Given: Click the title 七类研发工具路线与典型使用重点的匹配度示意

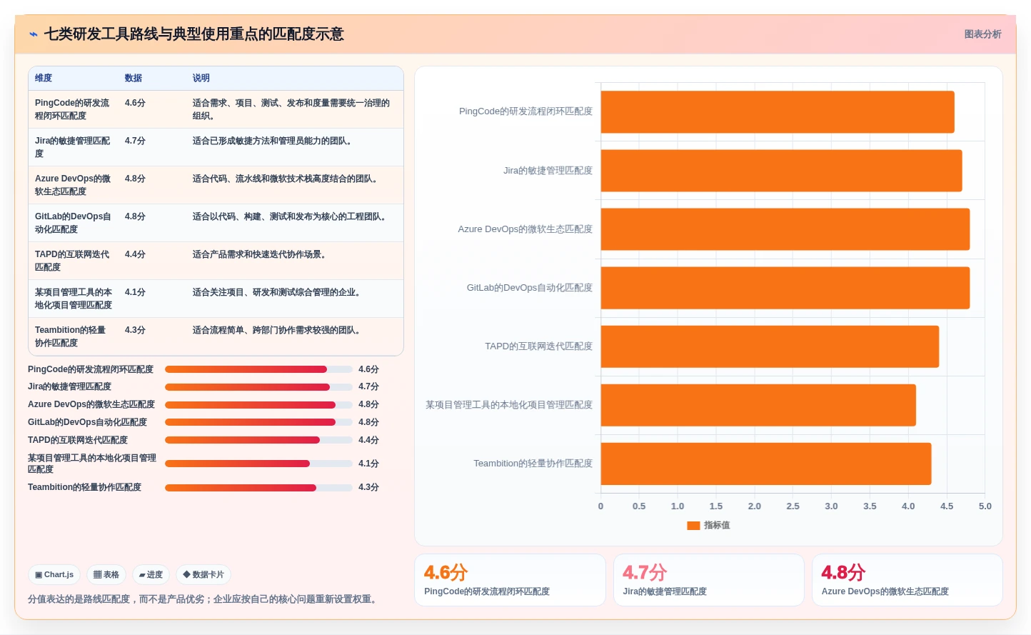Looking at the screenshot, I should click(194, 34).
